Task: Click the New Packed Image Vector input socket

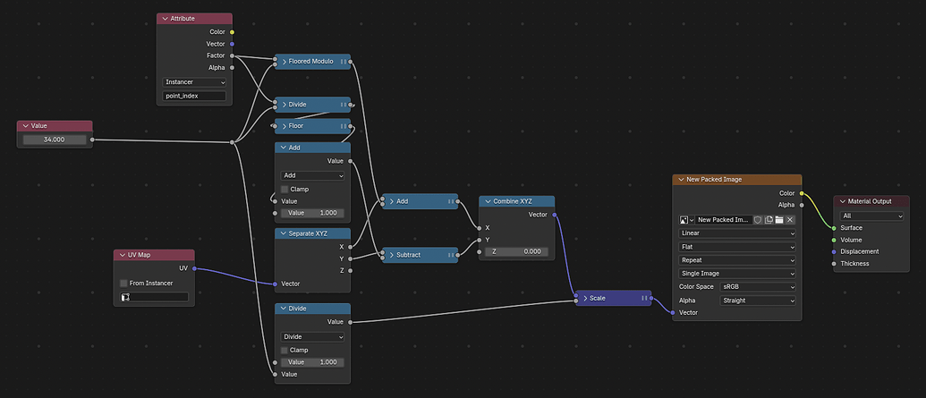Action: [x=673, y=312]
